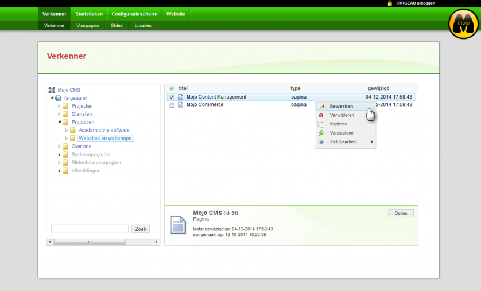The image size is (481, 291).
Task: Choose Kopiëren in the context menu
Action: 345,124
